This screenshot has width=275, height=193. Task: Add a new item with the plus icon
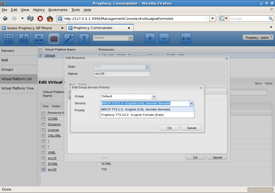coord(150,38)
